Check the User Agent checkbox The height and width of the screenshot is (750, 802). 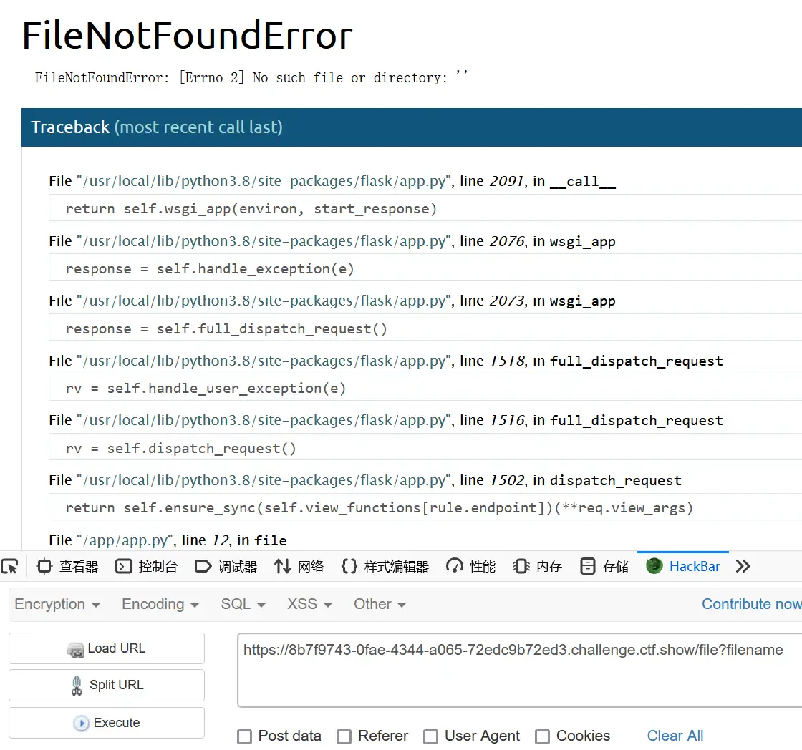pos(430,736)
